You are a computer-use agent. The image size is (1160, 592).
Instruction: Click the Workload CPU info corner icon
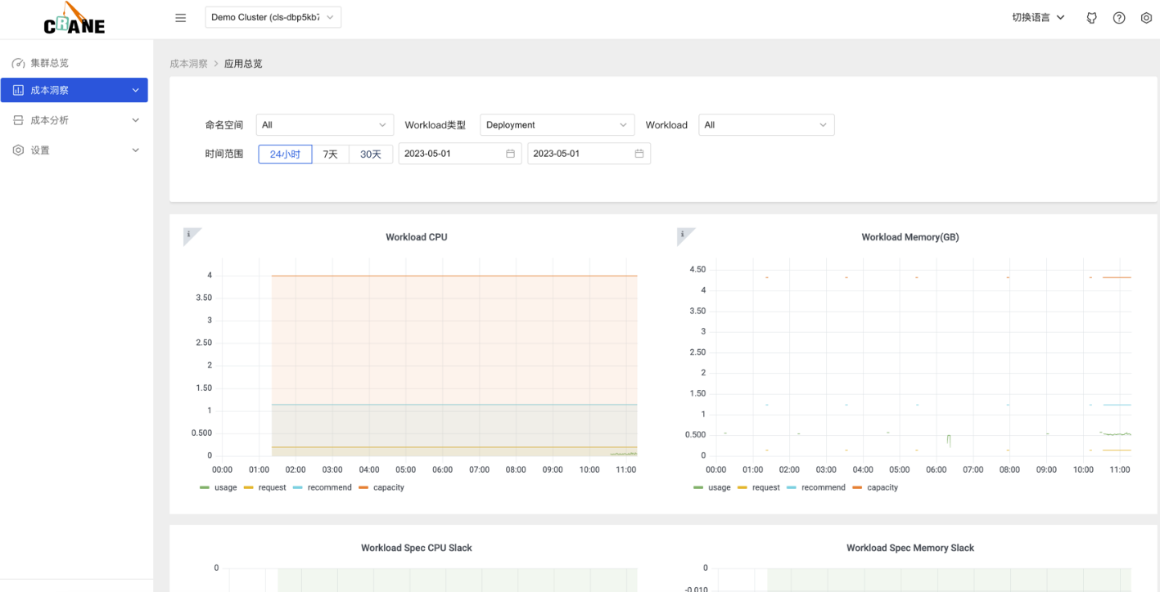click(x=189, y=235)
